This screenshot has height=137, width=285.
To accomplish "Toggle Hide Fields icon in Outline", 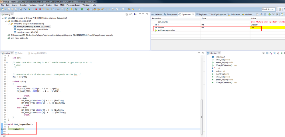I will tap(274, 53).
